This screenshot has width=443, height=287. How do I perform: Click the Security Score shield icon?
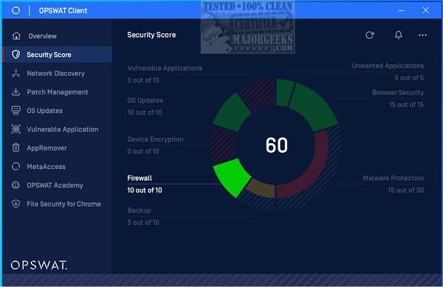coord(16,55)
